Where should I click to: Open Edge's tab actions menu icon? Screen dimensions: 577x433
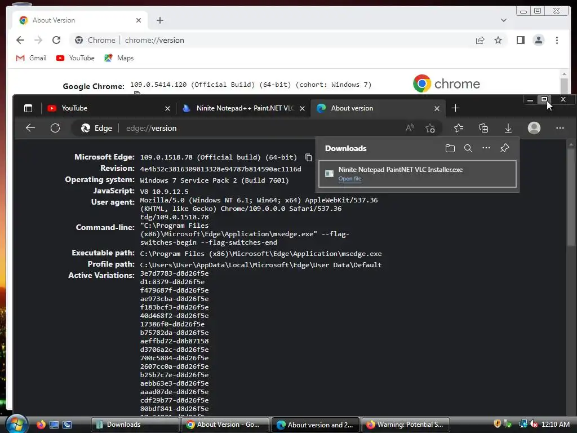point(28,108)
